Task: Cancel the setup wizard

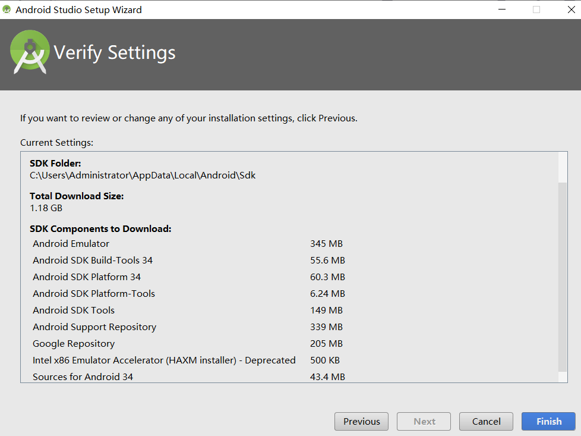Action: pyautogui.click(x=486, y=421)
